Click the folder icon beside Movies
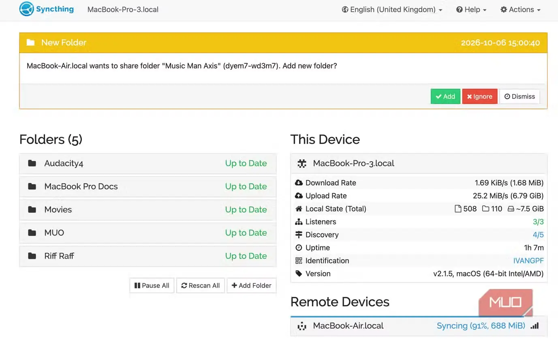Viewport: 558px width, 342px height. 32,209
